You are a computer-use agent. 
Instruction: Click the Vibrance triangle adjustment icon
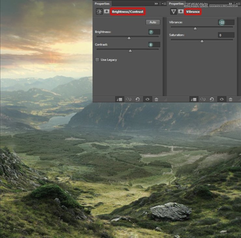(x=174, y=12)
